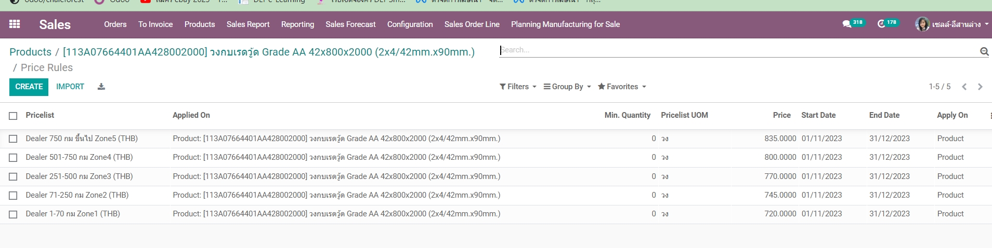
Task: Open the Group By dropdown
Action: [x=567, y=87]
